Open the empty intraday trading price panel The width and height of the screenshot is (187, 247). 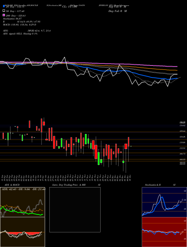(x=75, y=210)
